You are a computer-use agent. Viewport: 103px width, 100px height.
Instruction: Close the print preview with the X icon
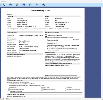[x=4, y=5]
